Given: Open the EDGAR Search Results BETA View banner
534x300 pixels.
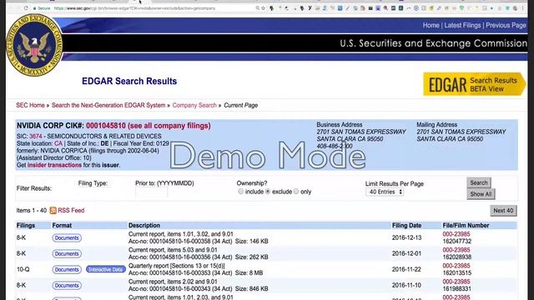Looking at the screenshot, I should pyautogui.click(x=475, y=84).
